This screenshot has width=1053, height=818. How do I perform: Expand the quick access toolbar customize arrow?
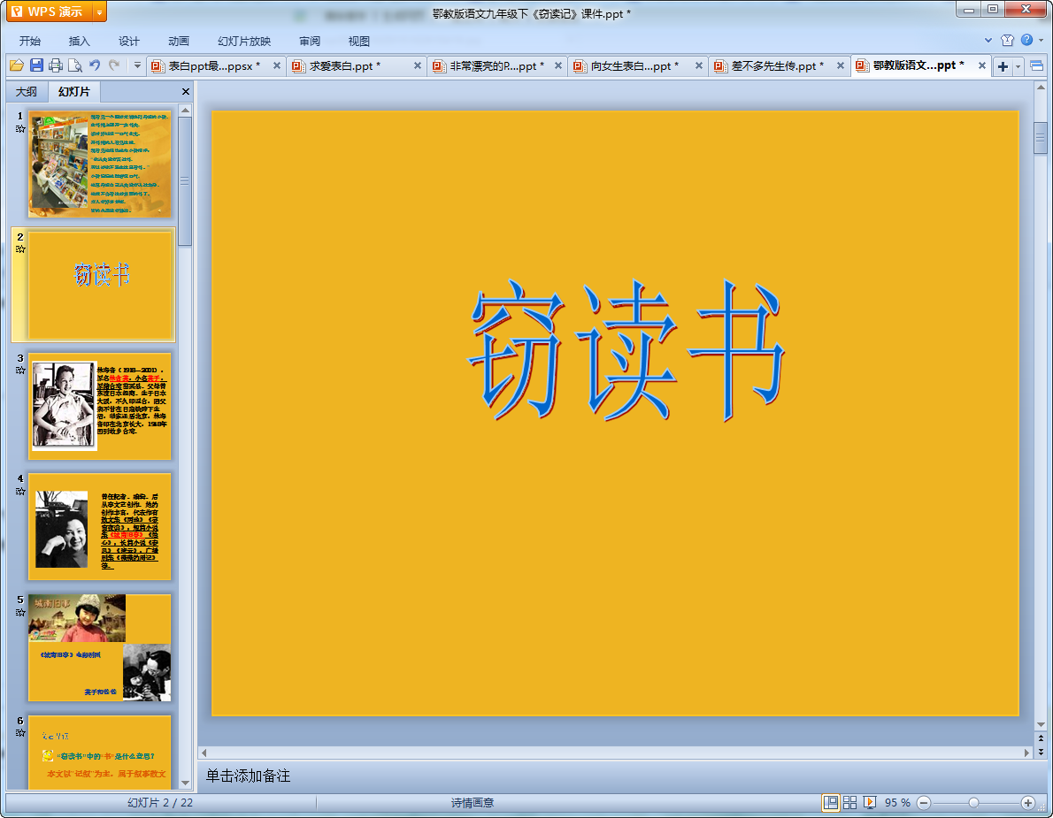pos(137,65)
